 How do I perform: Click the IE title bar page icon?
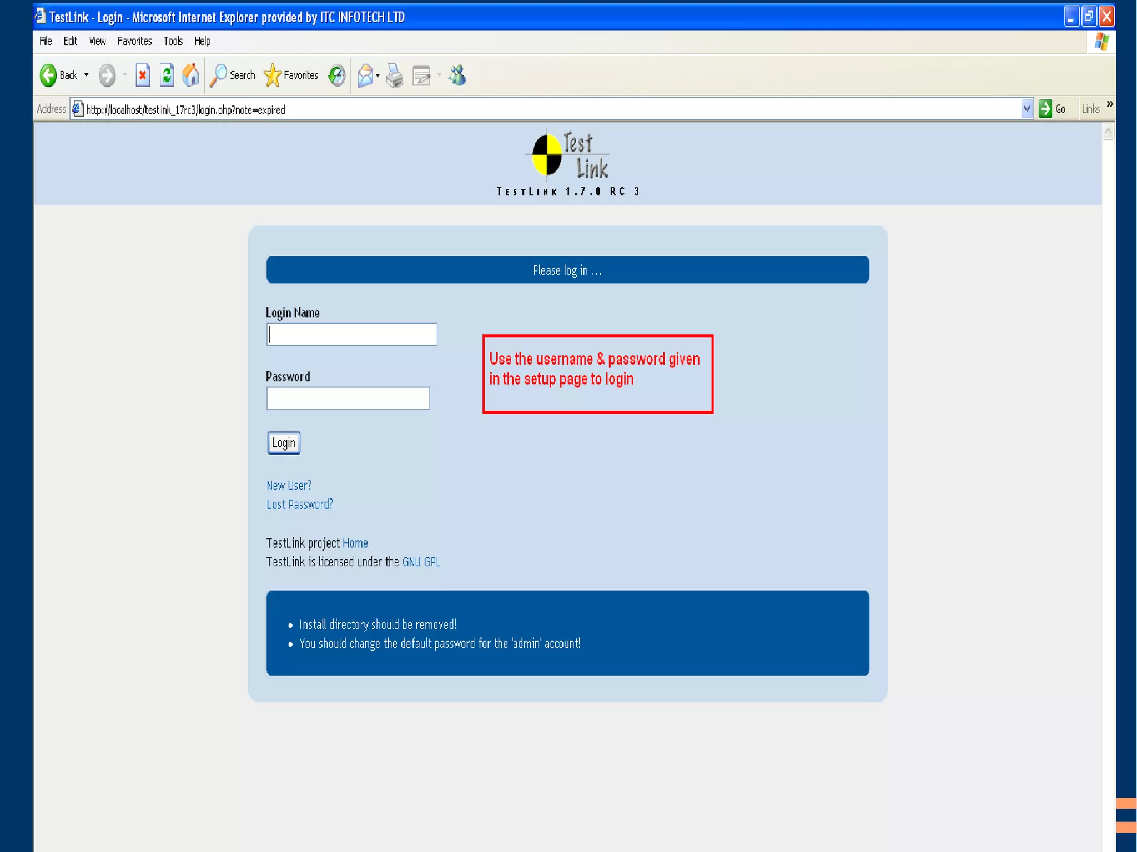coord(40,16)
